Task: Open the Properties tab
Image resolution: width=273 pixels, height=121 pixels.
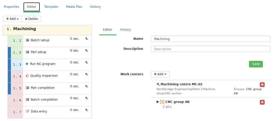Action: (11, 7)
